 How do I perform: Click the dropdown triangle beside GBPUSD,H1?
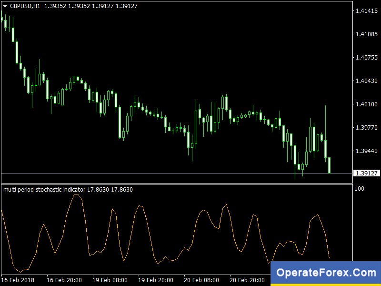click(x=5, y=6)
